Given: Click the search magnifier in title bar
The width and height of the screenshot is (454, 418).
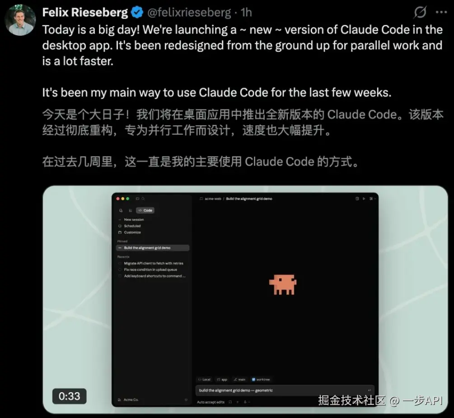Looking at the screenshot, I should tap(143, 199).
